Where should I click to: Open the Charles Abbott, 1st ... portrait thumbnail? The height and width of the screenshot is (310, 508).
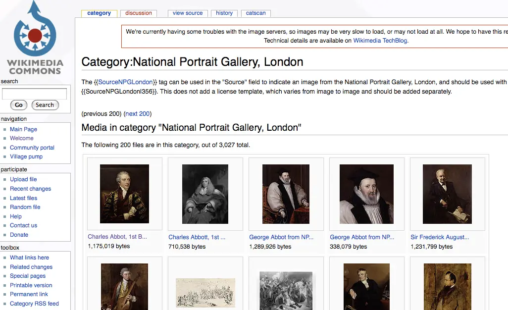point(205,194)
